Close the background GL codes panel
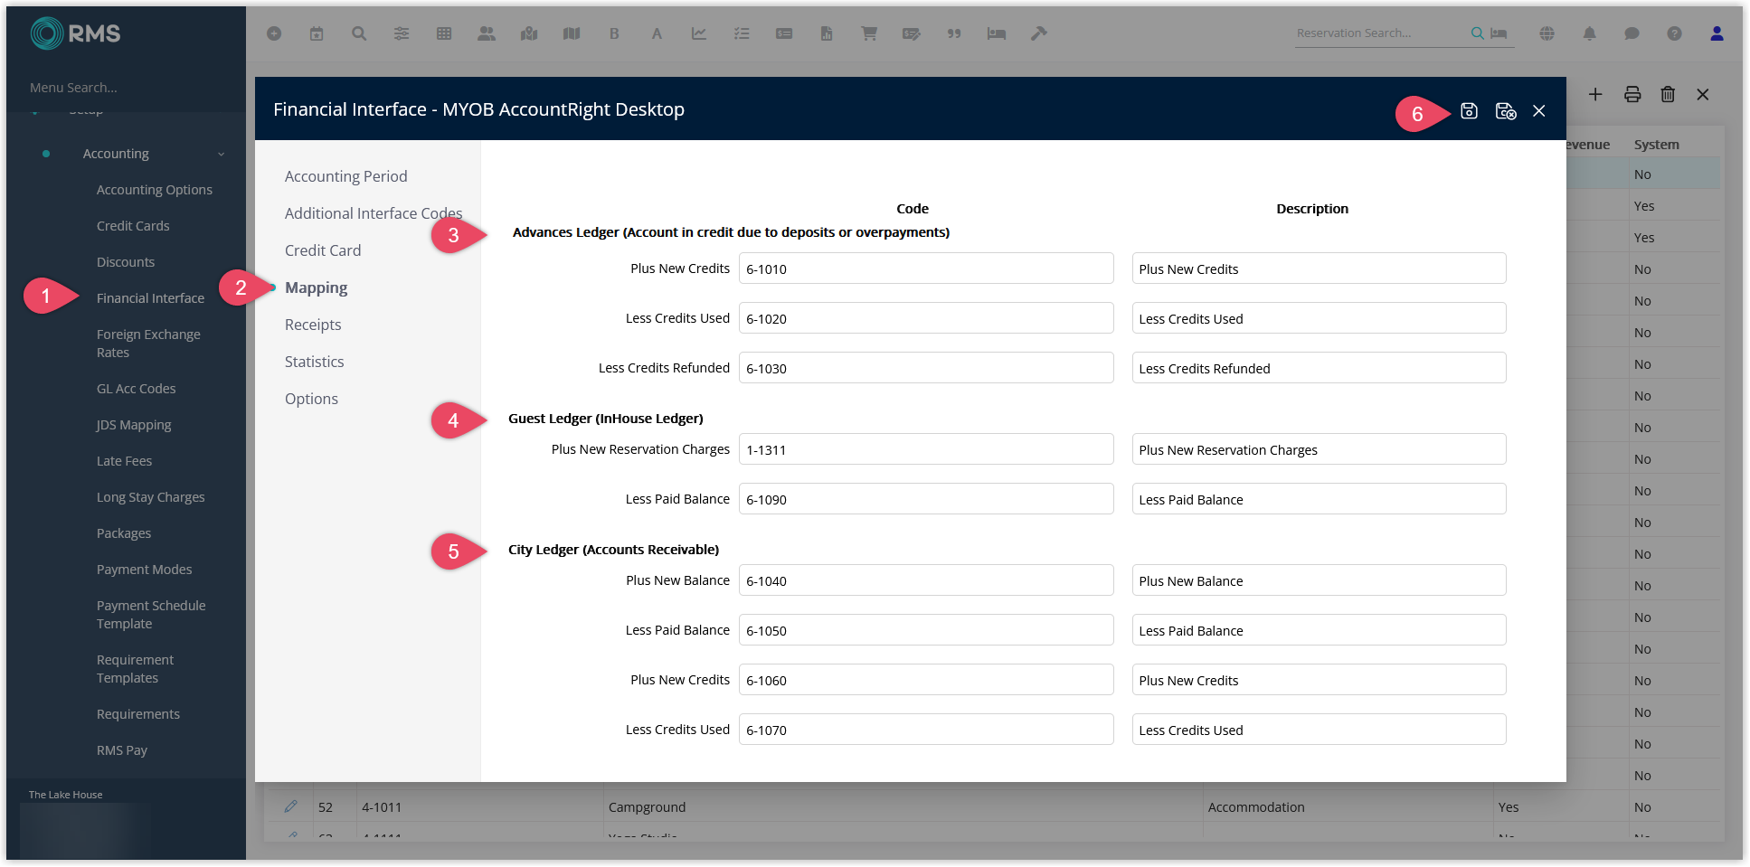 (x=1703, y=94)
